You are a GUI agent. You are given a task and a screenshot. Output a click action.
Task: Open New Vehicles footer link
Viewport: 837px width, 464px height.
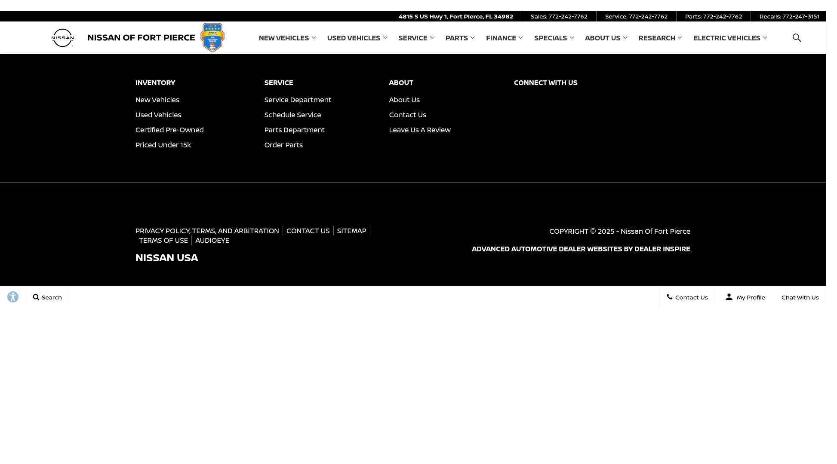157,100
